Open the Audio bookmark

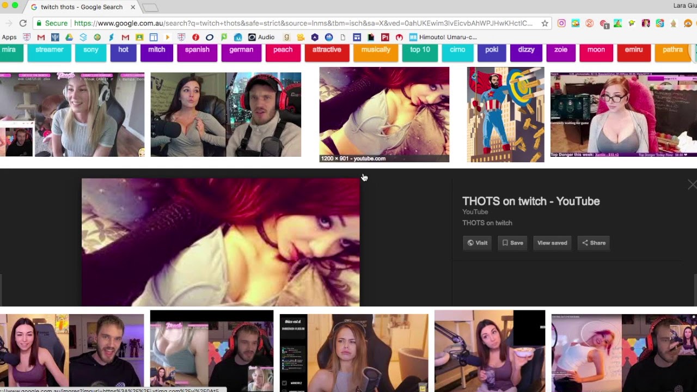(x=261, y=37)
